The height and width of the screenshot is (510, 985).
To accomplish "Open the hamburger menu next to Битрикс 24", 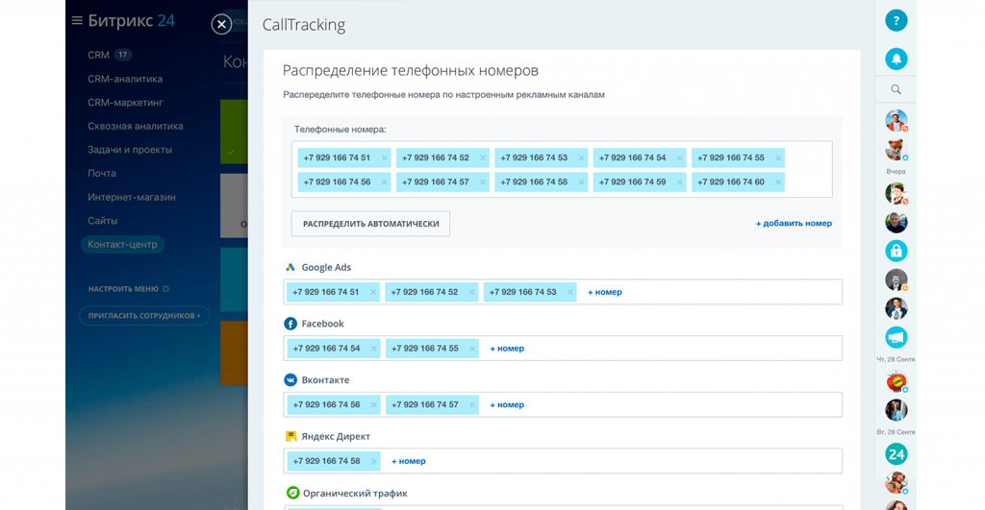I will [77, 21].
